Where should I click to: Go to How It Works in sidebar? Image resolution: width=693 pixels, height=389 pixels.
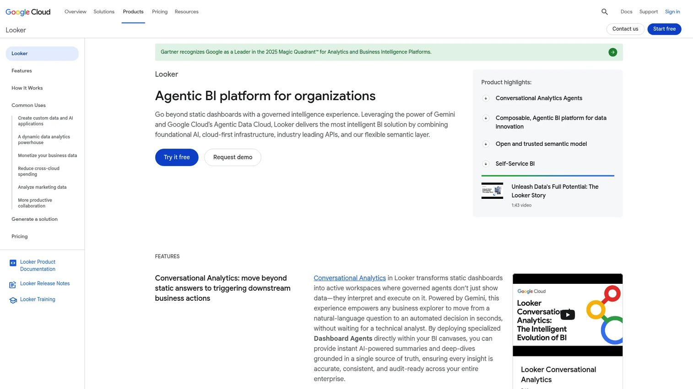pyautogui.click(x=27, y=88)
